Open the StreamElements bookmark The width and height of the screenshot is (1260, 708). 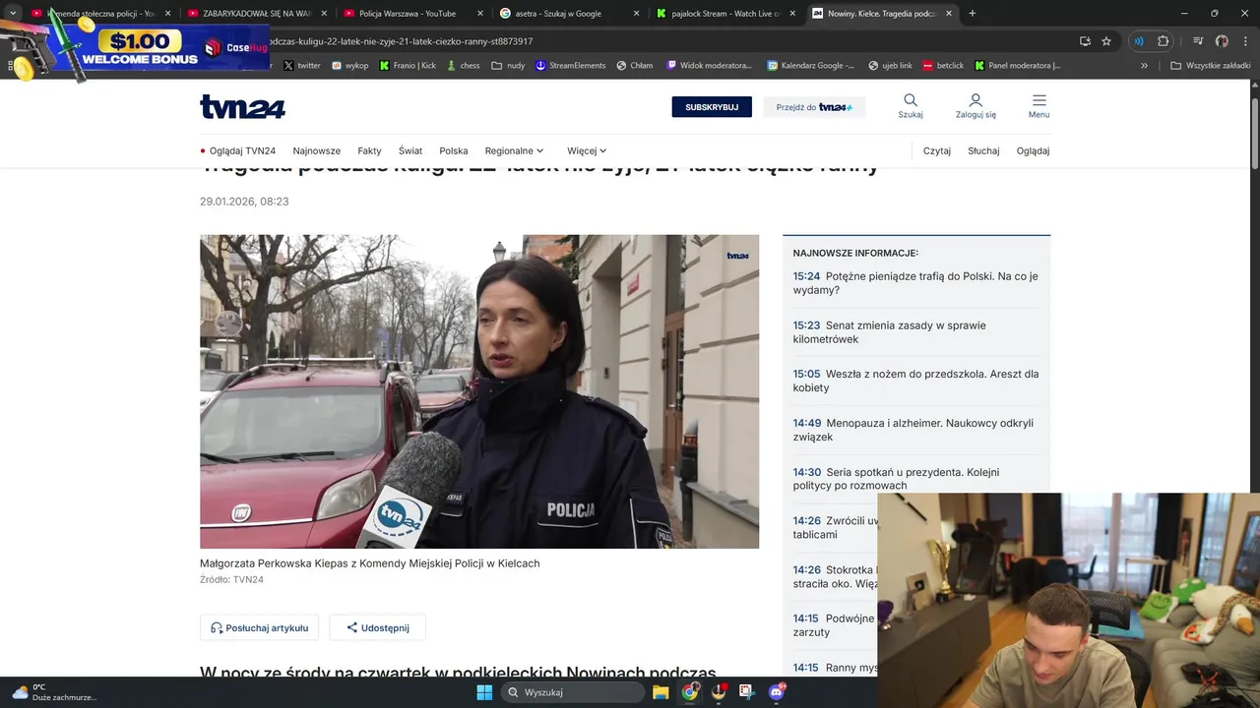571,66
